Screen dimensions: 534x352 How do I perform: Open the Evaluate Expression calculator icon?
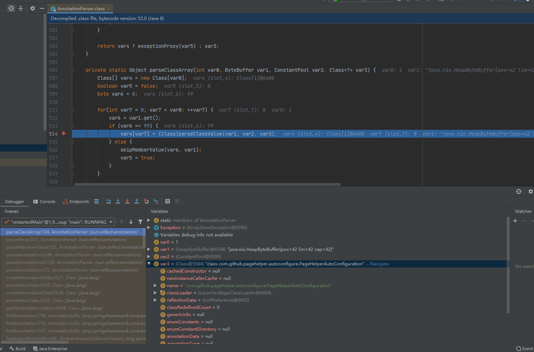click(168, 202)
